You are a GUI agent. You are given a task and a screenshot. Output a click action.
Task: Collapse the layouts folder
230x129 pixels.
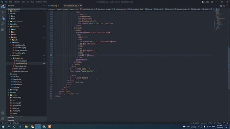point(17,43)
